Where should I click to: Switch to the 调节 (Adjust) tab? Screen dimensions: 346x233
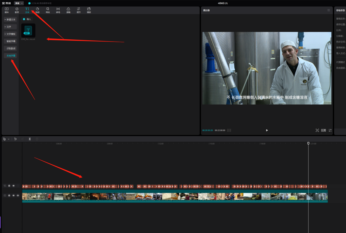point(78,10)
